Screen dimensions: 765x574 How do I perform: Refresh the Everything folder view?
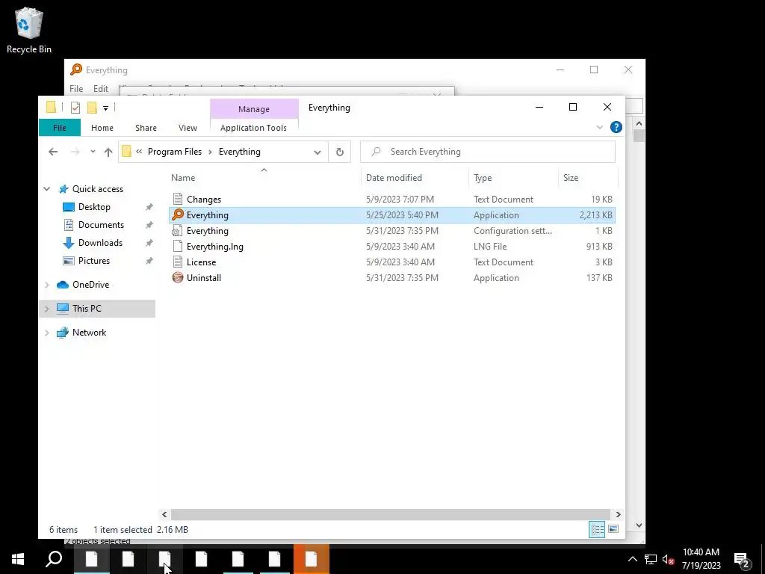pos(340,152)
